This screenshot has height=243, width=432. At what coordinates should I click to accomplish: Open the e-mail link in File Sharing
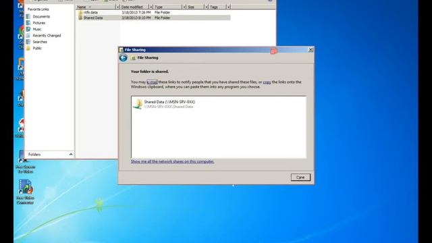(152, 82)
